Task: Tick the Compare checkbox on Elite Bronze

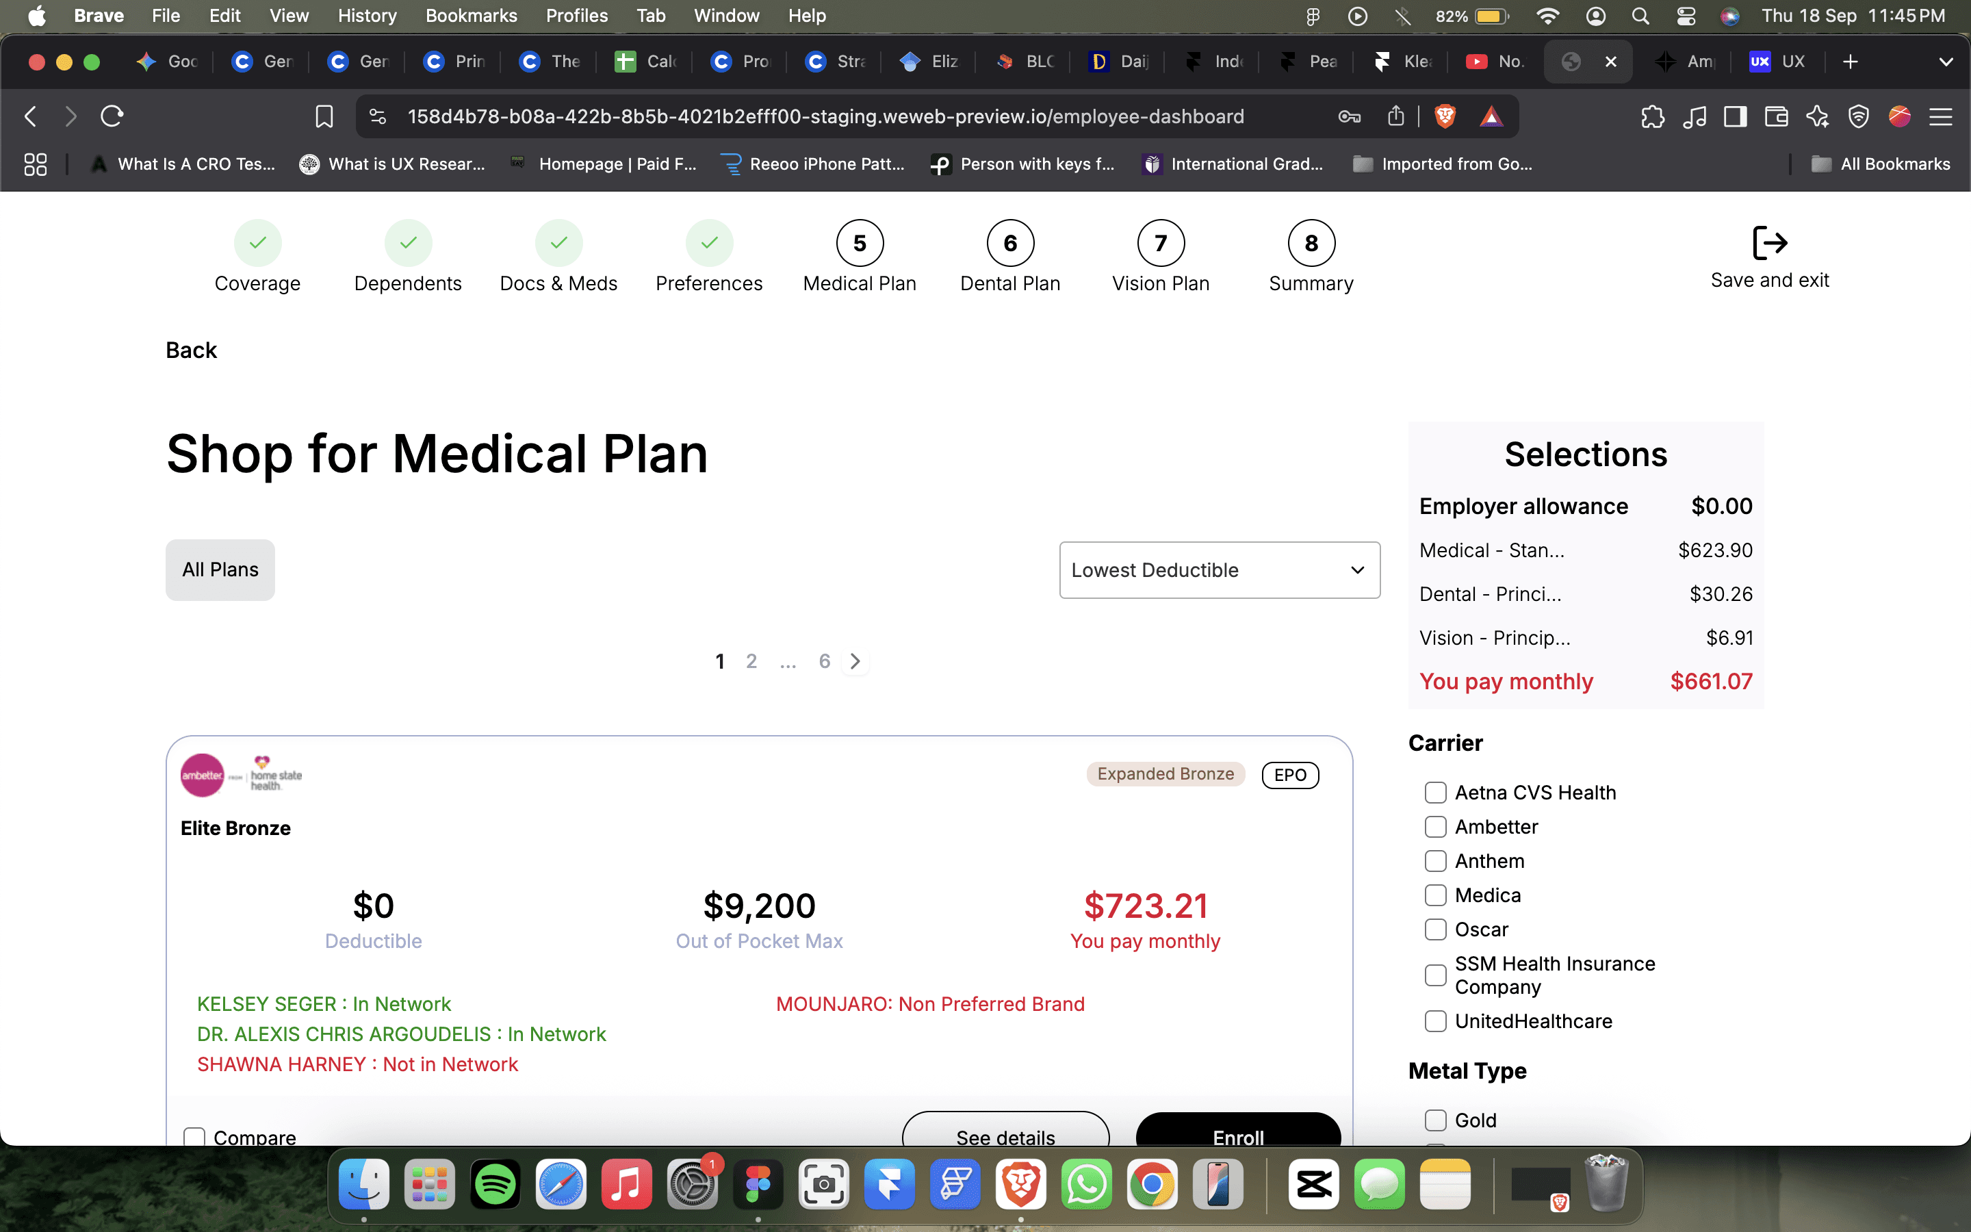Action: click(194, 1137)
